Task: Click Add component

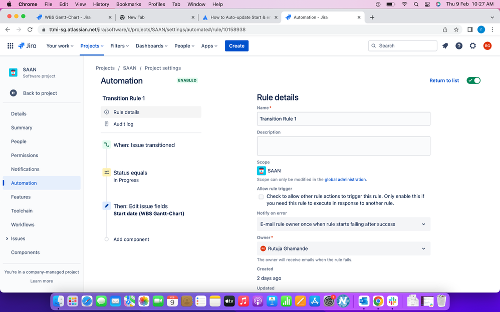Action: [131, 239]
